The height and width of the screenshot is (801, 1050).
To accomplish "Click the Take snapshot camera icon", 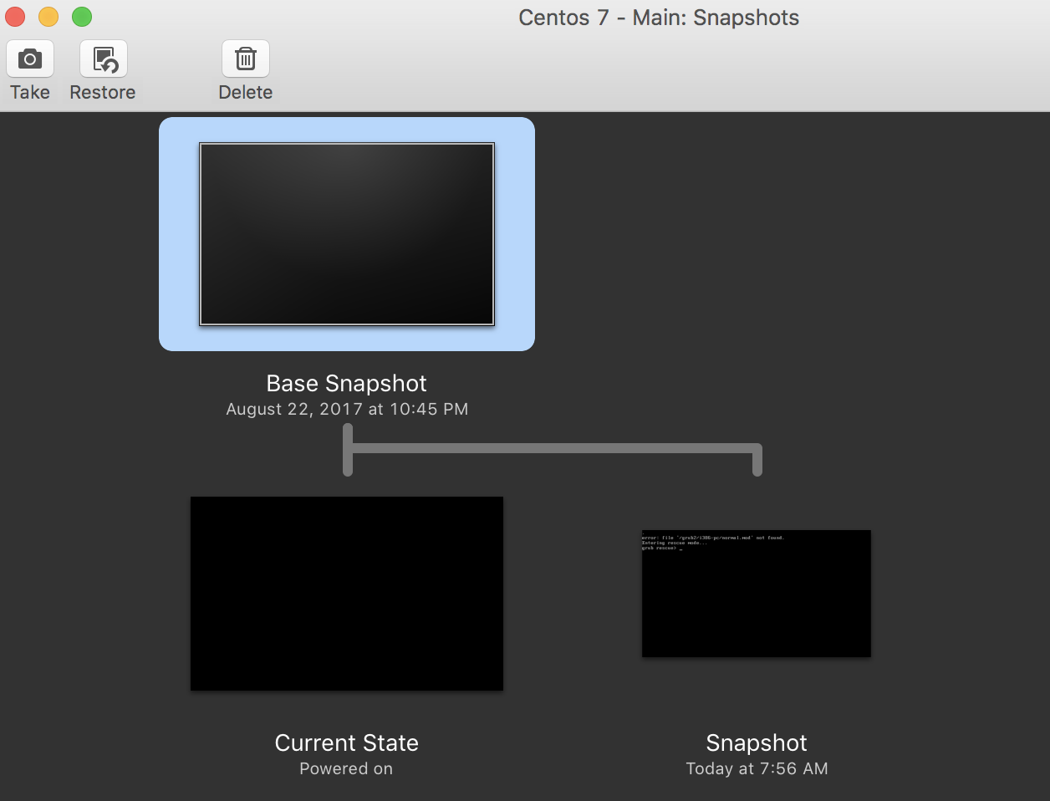I will [x=30, y=59].
